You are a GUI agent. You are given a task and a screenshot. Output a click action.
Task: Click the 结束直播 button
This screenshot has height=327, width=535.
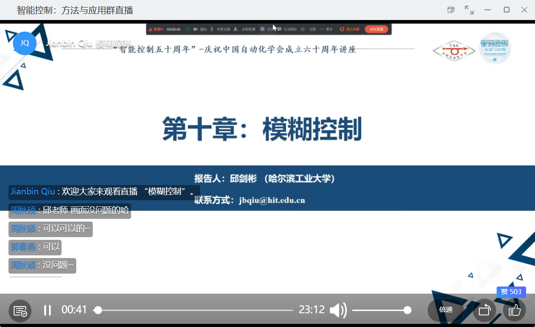coord(376,29)
